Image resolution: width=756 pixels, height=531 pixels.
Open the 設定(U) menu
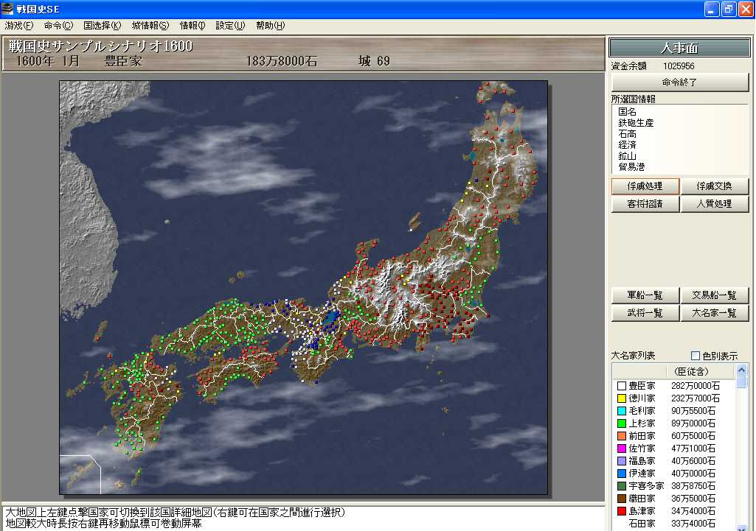click(230, 26)
